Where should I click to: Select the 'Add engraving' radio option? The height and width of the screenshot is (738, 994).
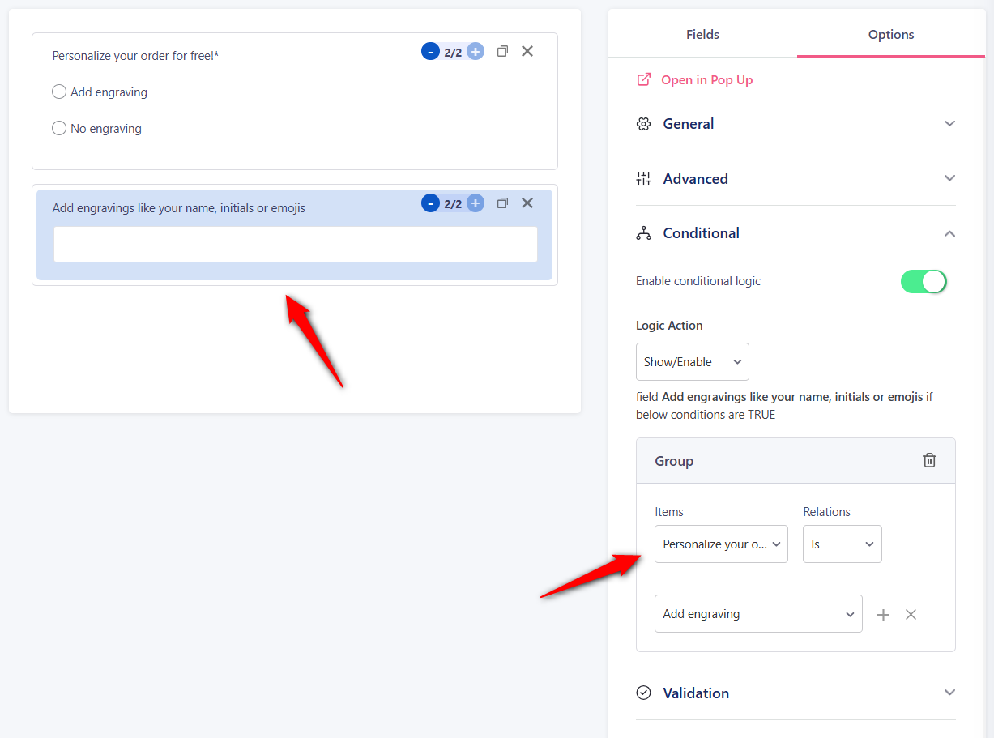tap(59, 92)
